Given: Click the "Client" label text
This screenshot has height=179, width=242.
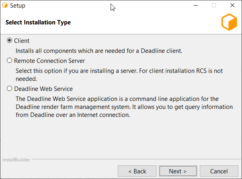Looking at the screenshot, I should click(x=22, y=41).
